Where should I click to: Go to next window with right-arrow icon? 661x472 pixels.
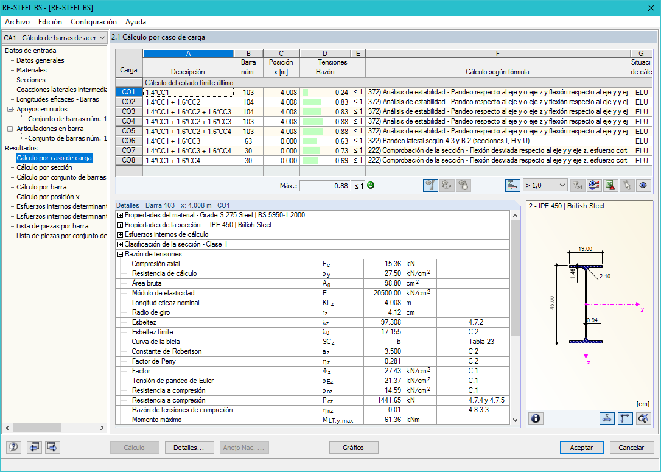(52, 447)
